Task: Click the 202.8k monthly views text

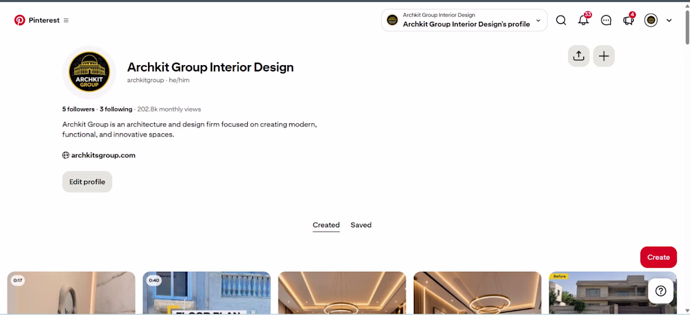Action: coord(169,109)
